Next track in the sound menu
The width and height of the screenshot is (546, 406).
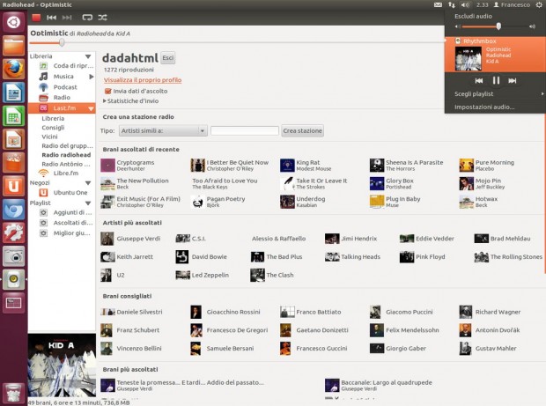coord(513,81)
